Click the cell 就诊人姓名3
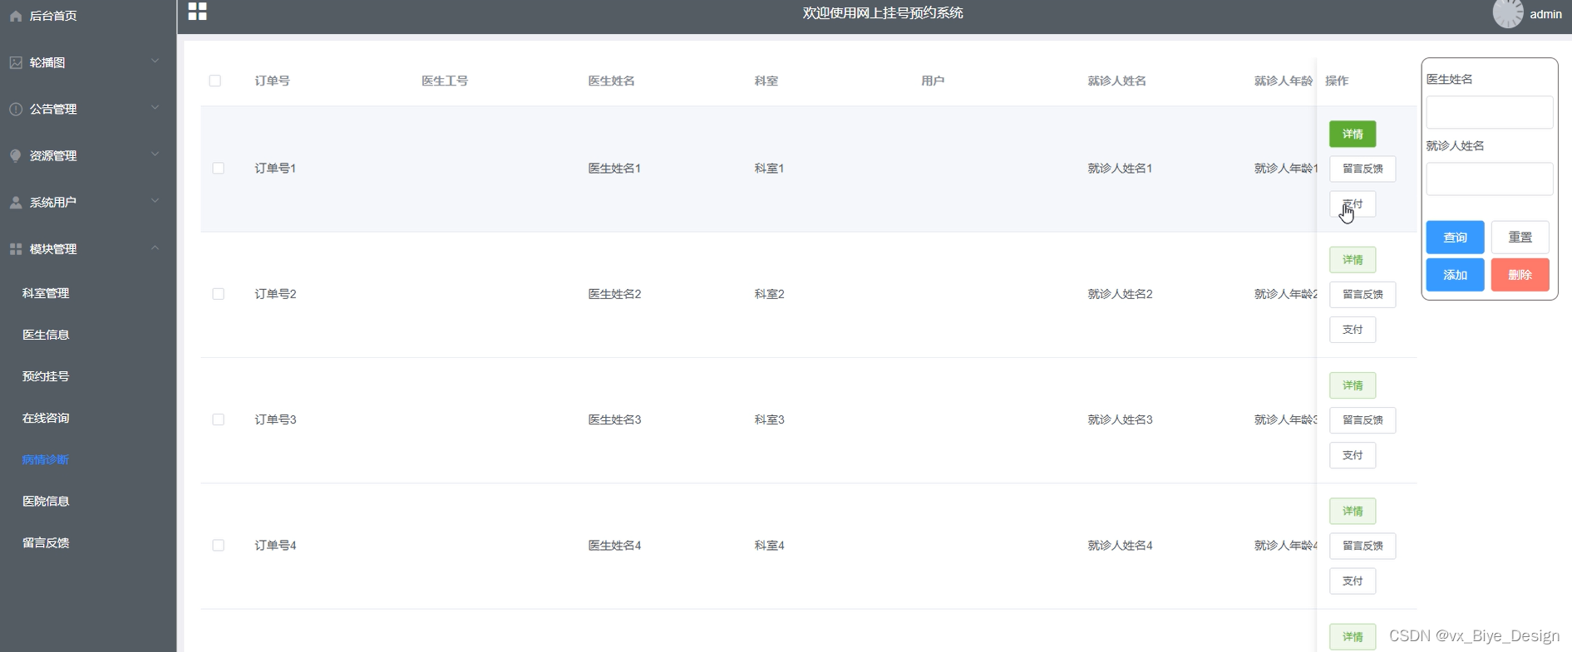 [1120, 419]
